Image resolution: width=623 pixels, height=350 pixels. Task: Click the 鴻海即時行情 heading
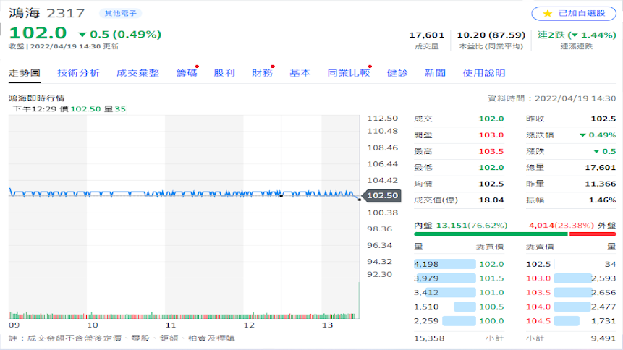[x=37, y=98]
